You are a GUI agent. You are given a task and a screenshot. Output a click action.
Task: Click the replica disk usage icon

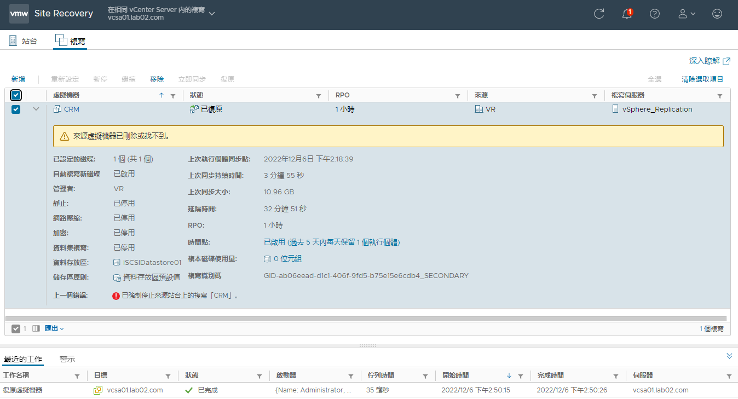pos(267,259)
